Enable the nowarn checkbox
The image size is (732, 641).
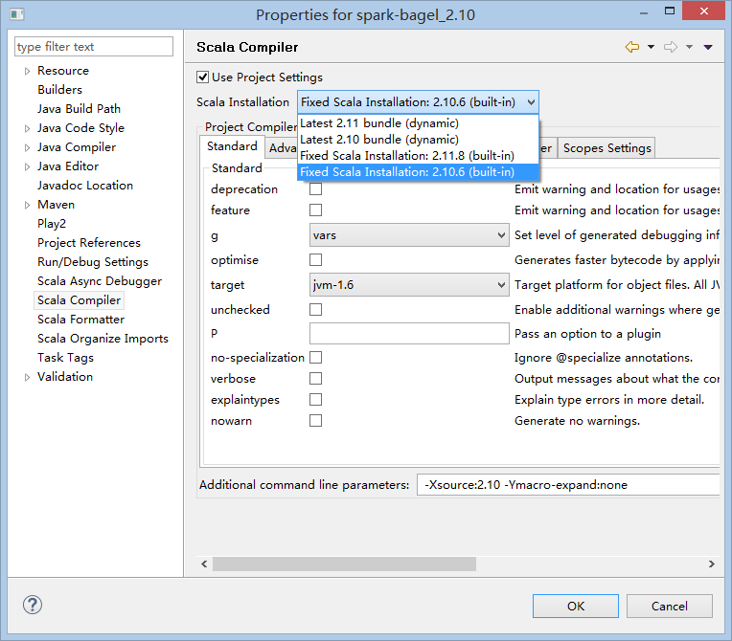(315, 421)
